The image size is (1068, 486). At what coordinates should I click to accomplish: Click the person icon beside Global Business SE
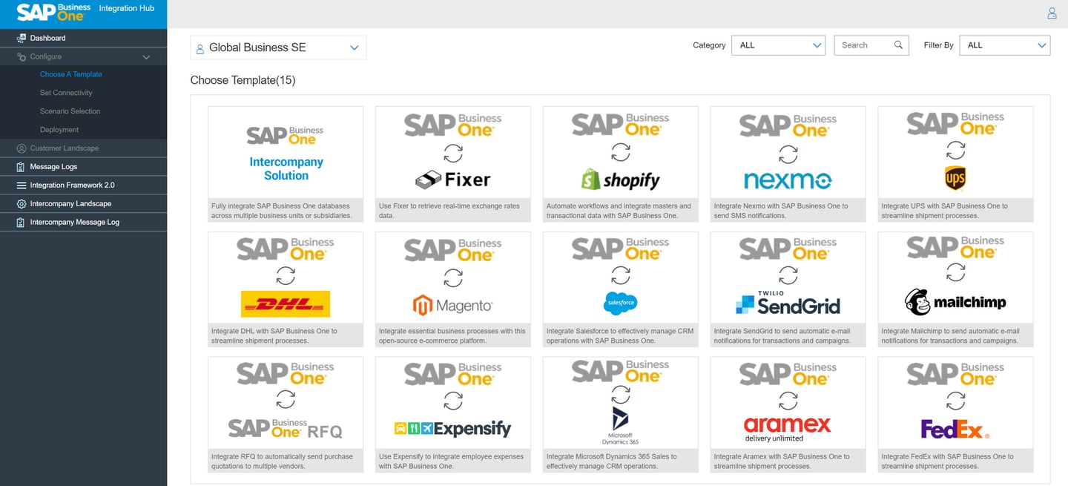(x=200, y=49)
